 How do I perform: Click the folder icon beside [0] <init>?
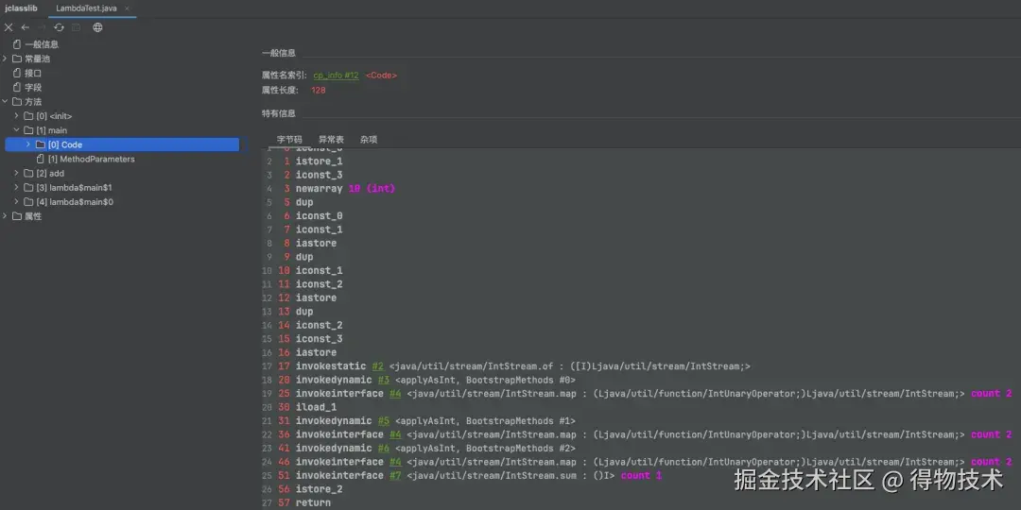[28, 116]
